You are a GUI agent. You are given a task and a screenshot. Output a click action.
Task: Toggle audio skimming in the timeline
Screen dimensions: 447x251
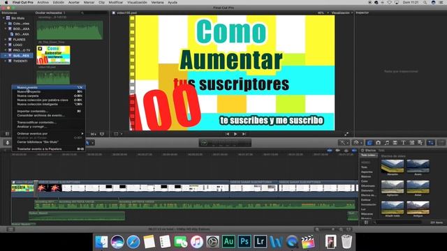(338, 151)
